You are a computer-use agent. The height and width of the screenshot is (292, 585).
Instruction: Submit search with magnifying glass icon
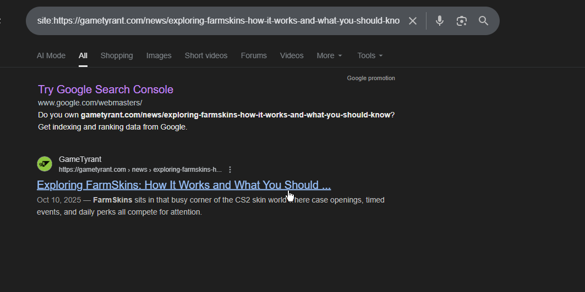(x=484, y=21)
